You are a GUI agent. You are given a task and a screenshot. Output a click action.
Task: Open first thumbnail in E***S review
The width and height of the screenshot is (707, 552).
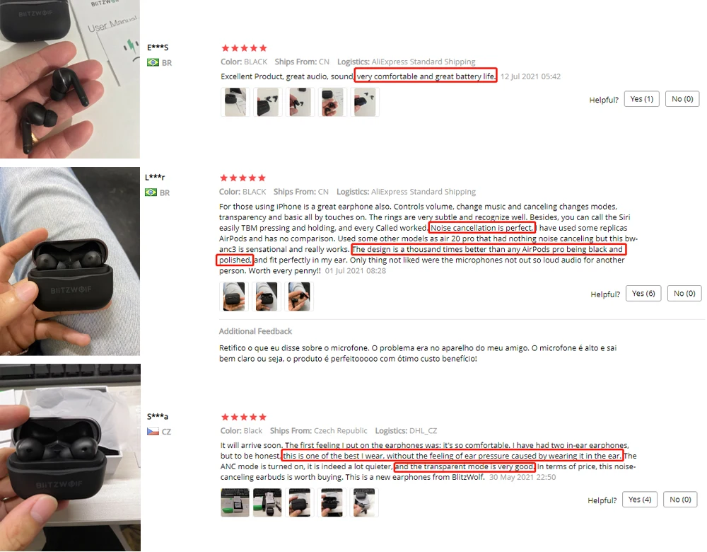pos(235,102)
